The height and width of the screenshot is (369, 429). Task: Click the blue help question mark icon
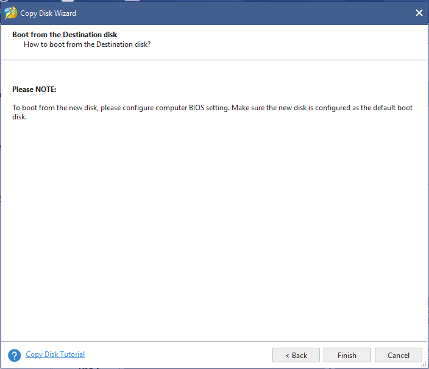point(15,356)
